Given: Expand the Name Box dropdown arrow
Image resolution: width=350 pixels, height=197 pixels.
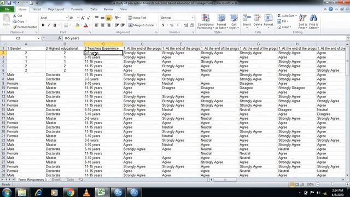Looking at the screenshot, I should click(38, 38).
